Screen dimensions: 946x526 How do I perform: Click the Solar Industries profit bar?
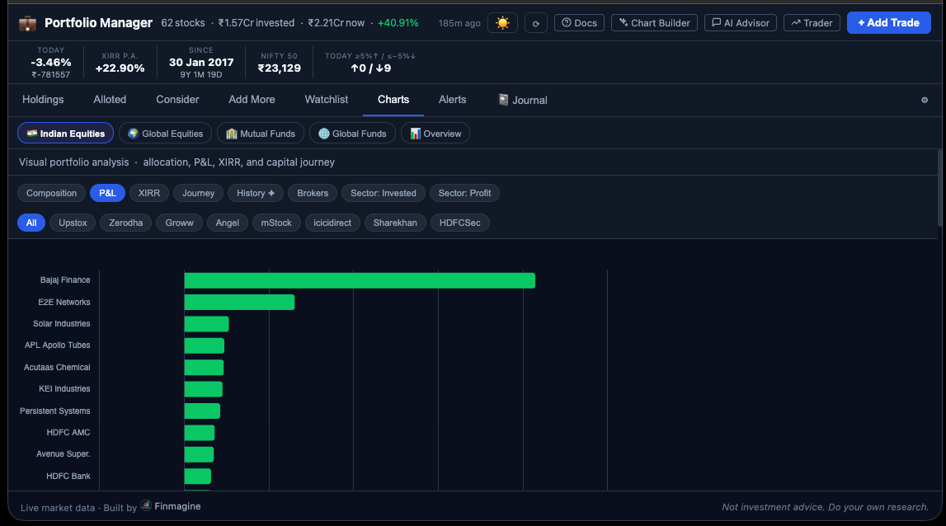[x=206, y=324]
